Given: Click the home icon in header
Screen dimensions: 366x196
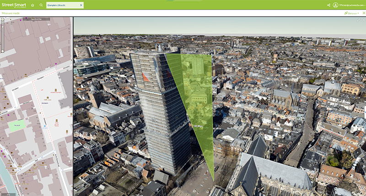Looking at the screenshot, I should pos(32,5).
